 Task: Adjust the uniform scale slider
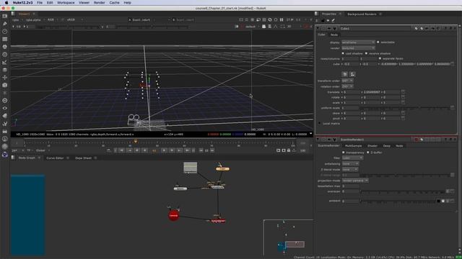[x=405, y=108]
